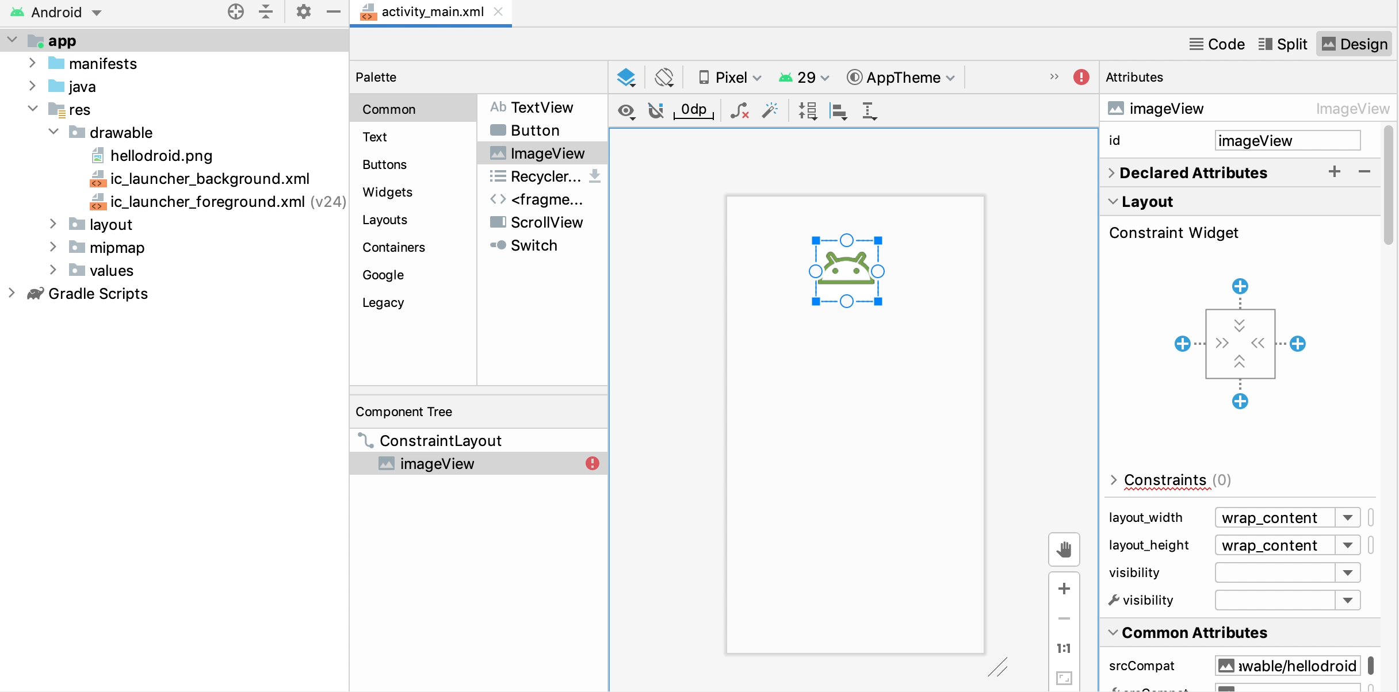This screenshot has width=1399, height=692.
Task: Open the tools visibility dropdown
Action: click(1348, 601)
